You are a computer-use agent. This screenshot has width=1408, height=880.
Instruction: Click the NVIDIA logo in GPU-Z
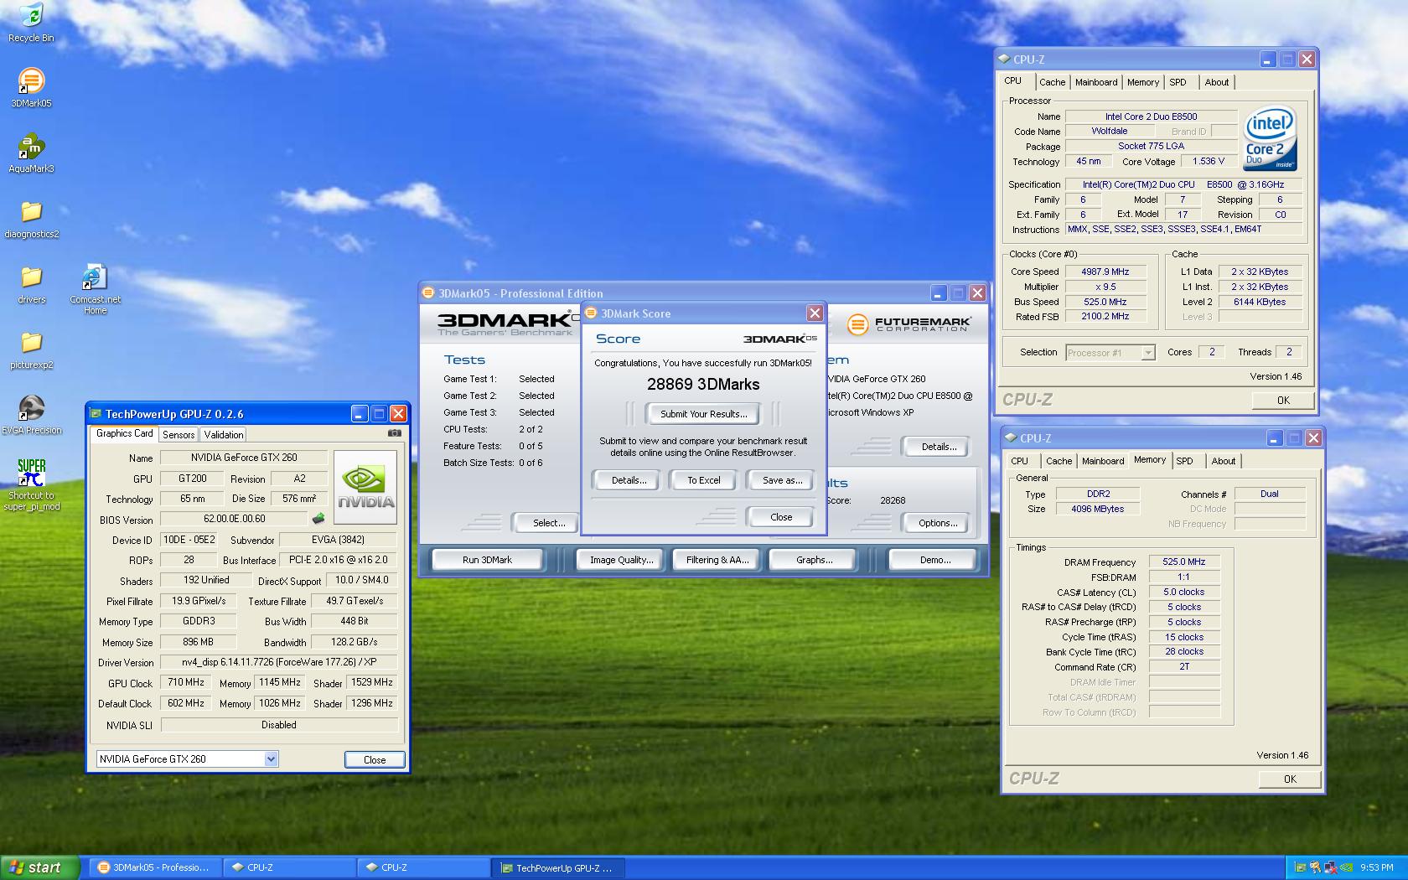[x=365, y=487]
